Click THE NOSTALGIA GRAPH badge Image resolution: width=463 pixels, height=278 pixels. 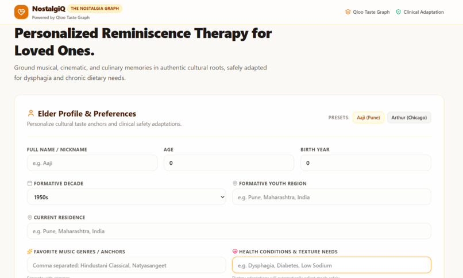point(95,9)
